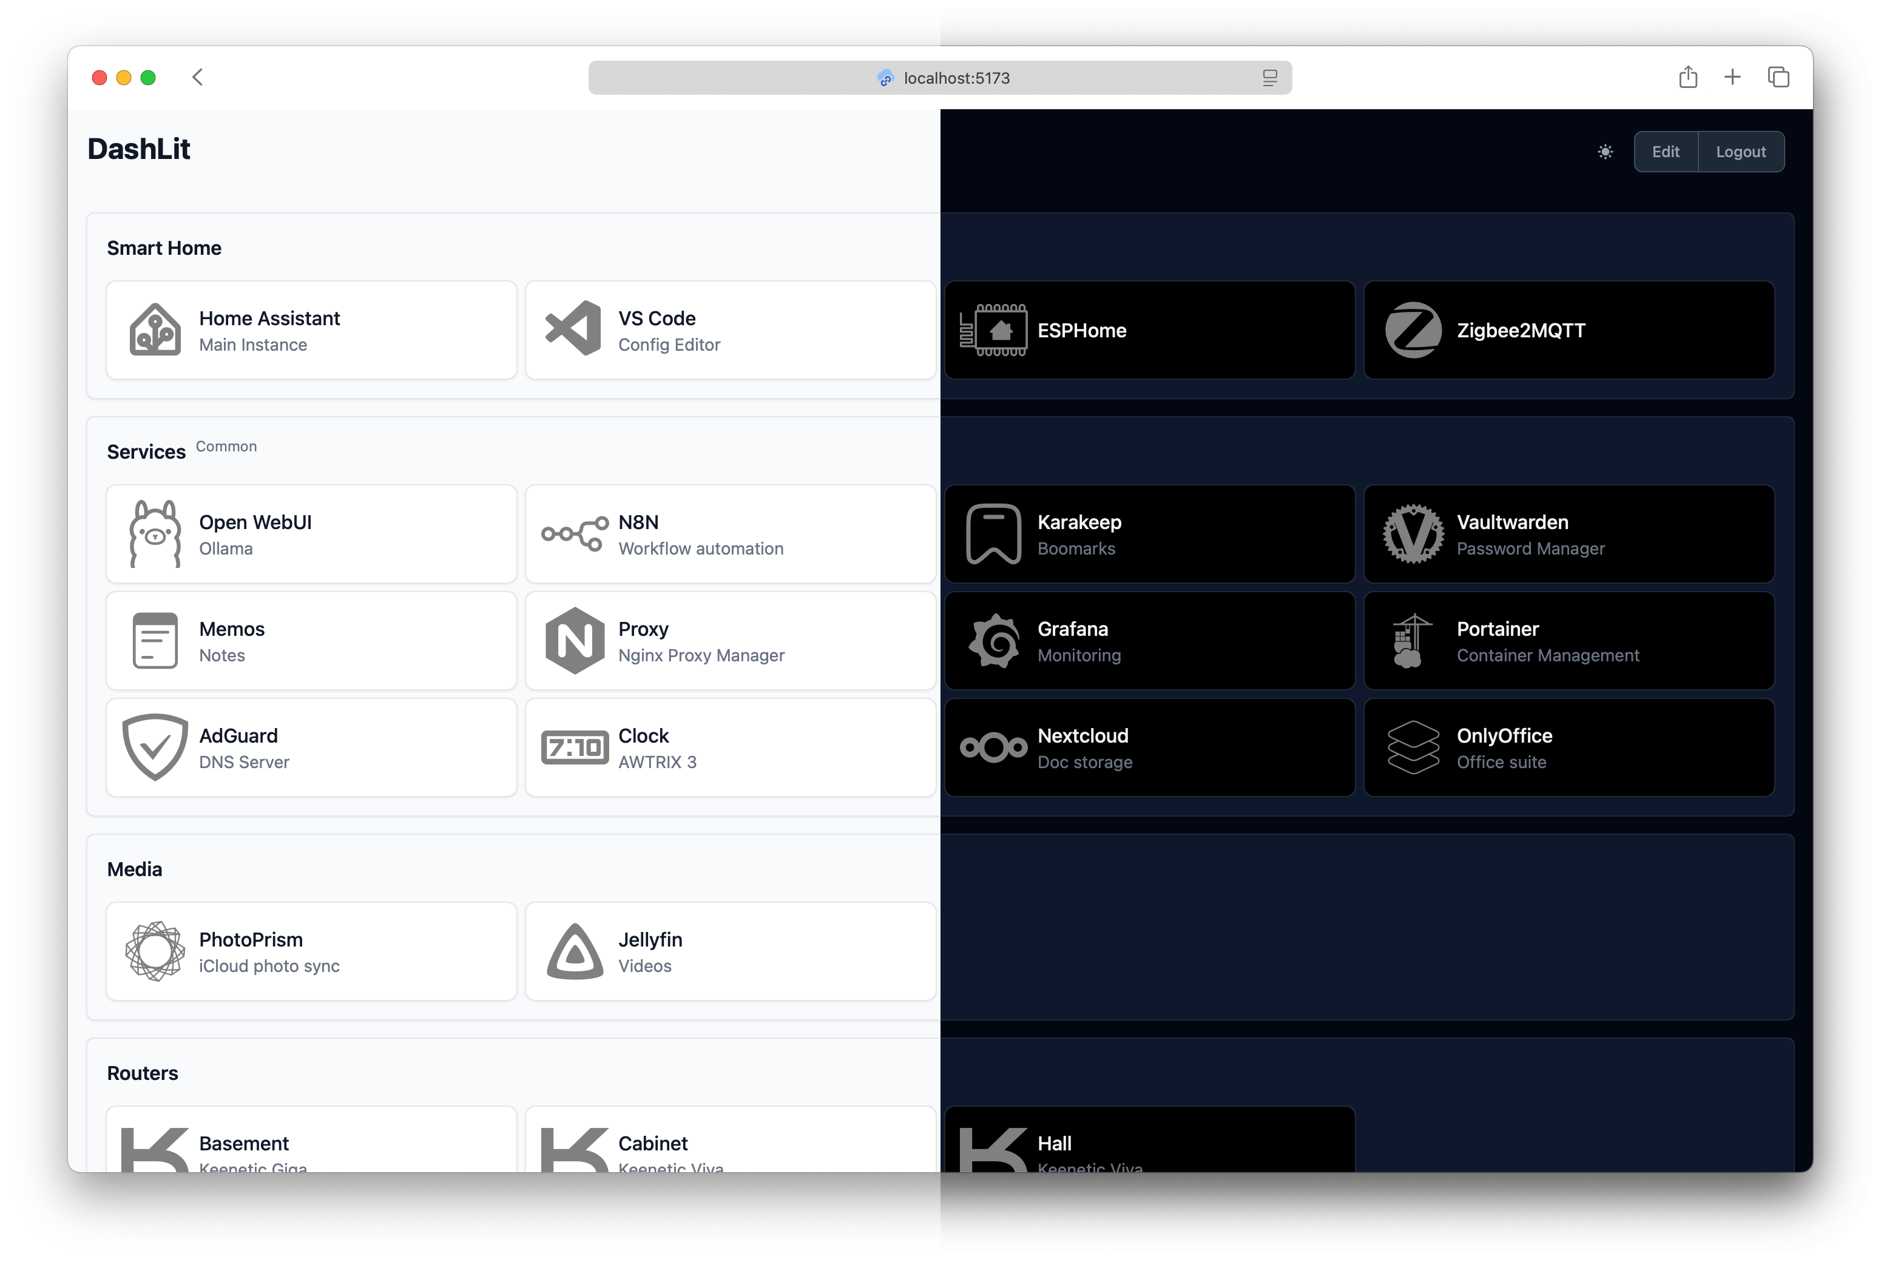This screenshot has height=1262, width=1881.
Task: Click the VS Code logo icon
Action: point(574,329)
